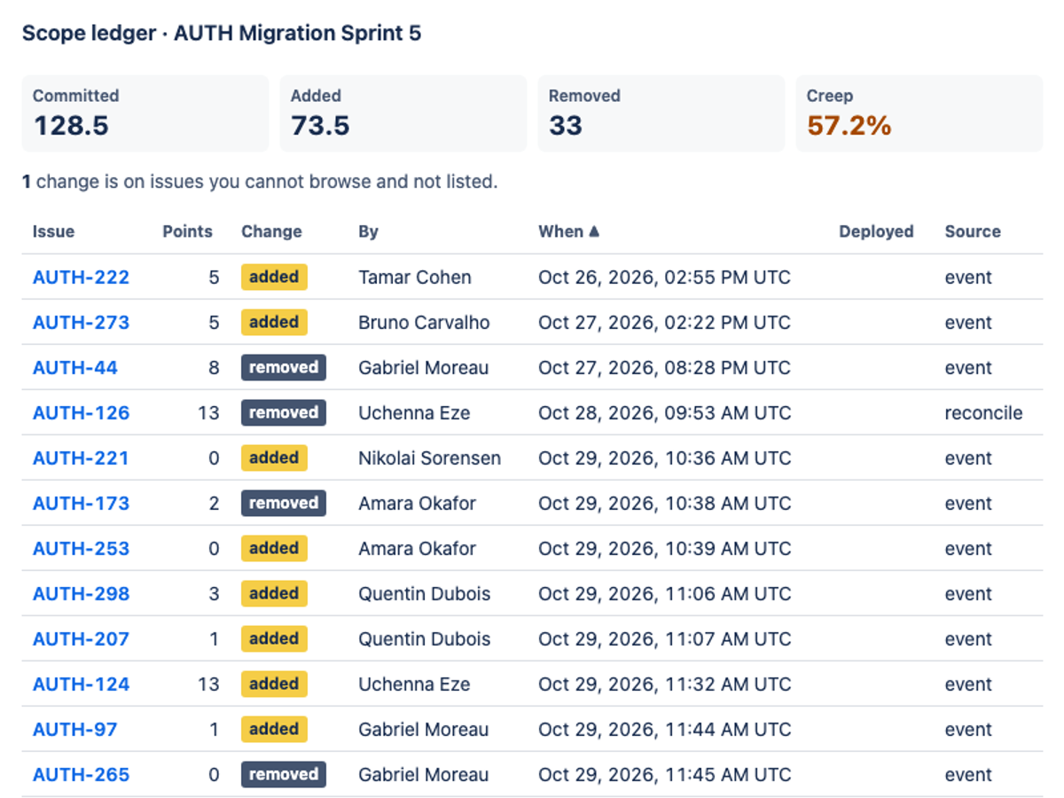Click Gabriel Moreau in the AUTH-44 row
This screenshot has height=798, width=1064.
pyautogui.click(x=424, y=368)
